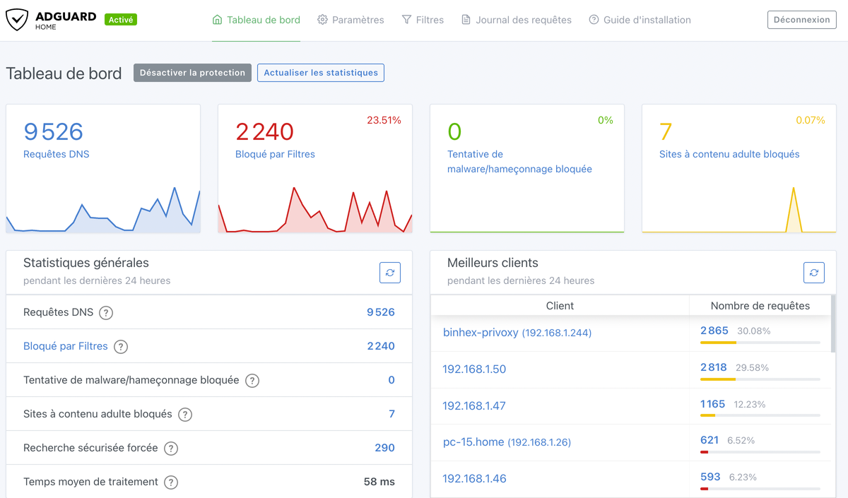The image size is (848, 498).
Task: Click Désactiver la protection button
Action: [x=192, y=73]
